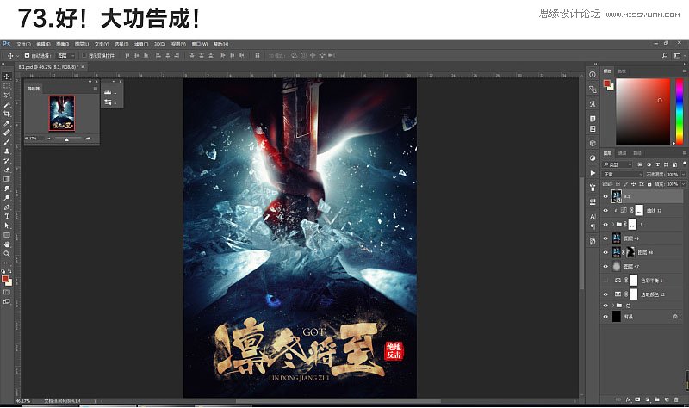
Task: Select the Horizontal Type tool
Action: [x=7, y=216]
